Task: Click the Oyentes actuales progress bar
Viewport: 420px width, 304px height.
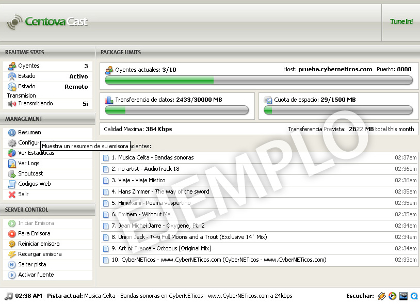Action: 259,80
